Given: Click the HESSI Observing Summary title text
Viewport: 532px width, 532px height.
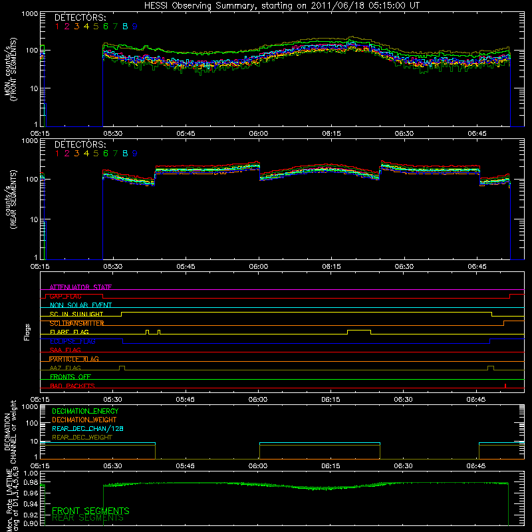Looking at the screenshot, I should point(281,6).
